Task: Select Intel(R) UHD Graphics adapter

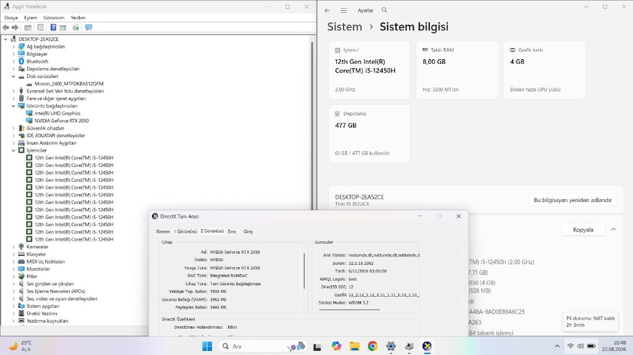Action: (57, 114)
